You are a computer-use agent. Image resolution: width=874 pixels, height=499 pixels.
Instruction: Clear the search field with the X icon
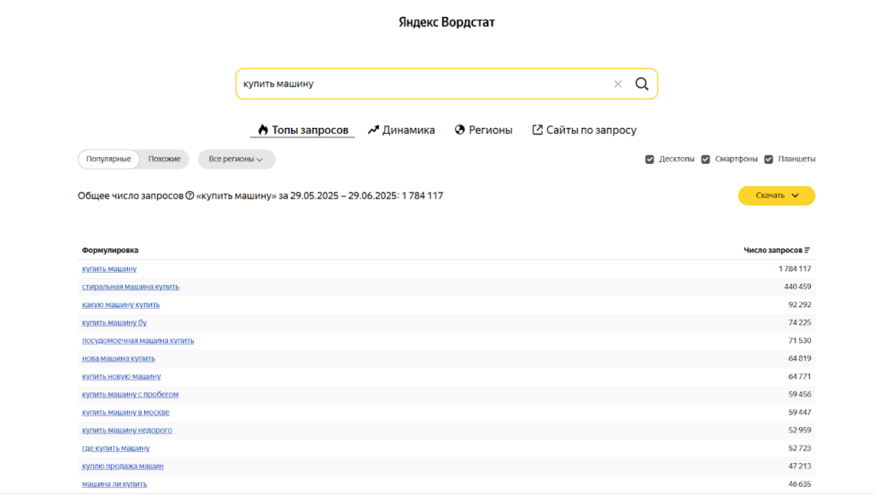(618, 84)
